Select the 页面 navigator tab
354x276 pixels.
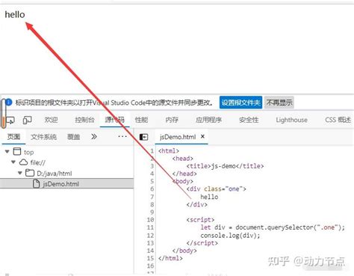tap(13, 137)
